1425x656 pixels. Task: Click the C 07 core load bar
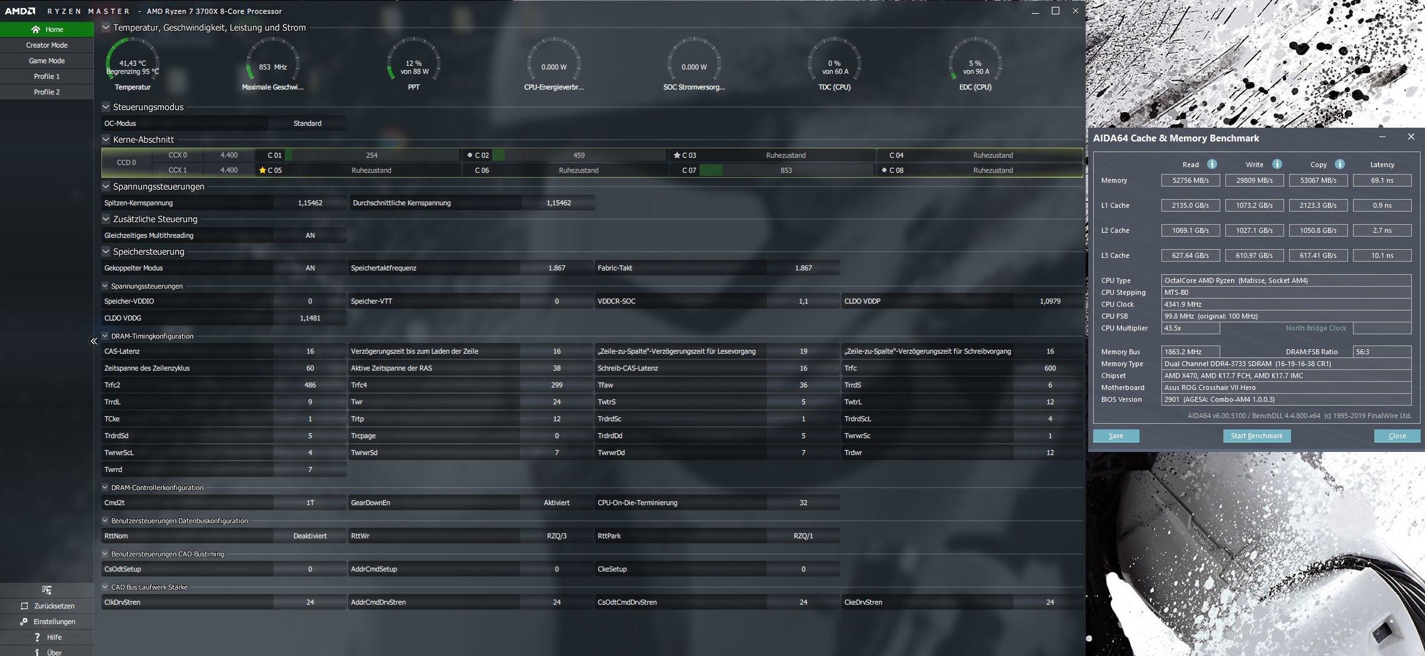[786, 170]
